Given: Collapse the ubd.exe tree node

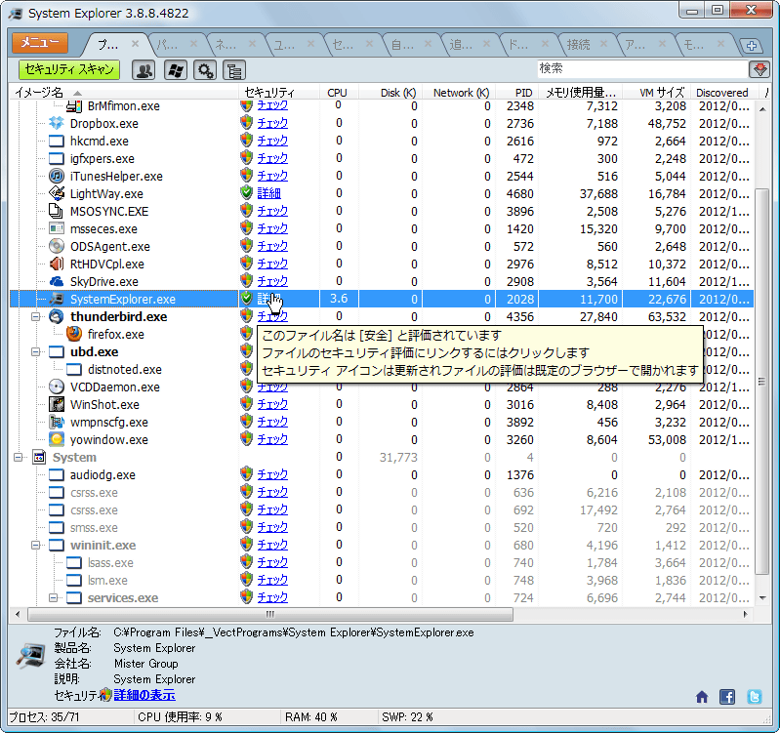Looking at the screenshot, I should (36, 352).
